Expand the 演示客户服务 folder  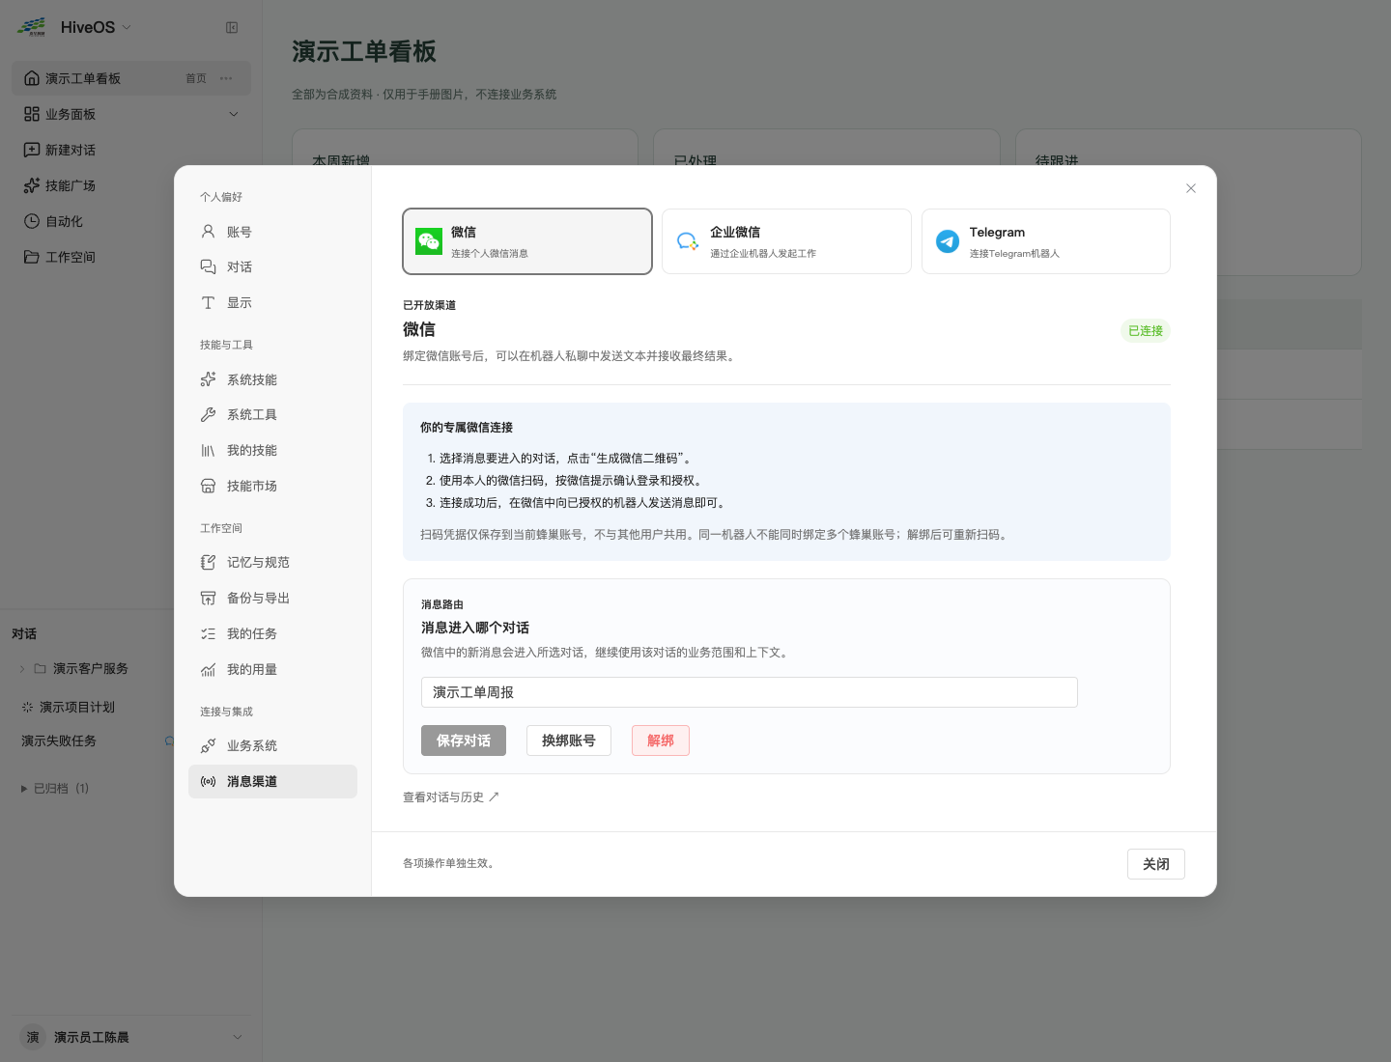(22, 668)
